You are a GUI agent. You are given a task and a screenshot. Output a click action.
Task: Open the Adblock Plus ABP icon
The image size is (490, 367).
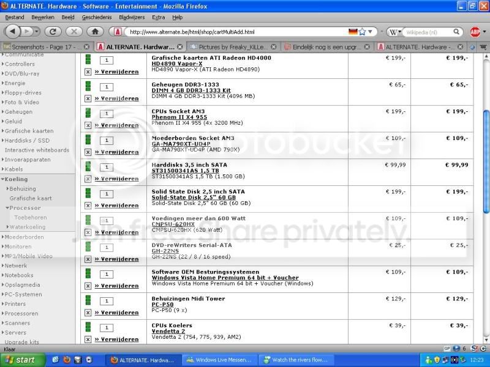point(475,32)
